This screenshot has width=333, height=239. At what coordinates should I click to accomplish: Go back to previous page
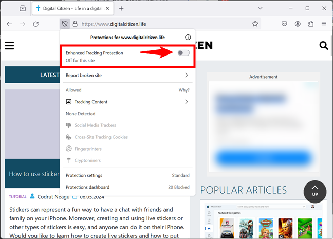(9, 24)
